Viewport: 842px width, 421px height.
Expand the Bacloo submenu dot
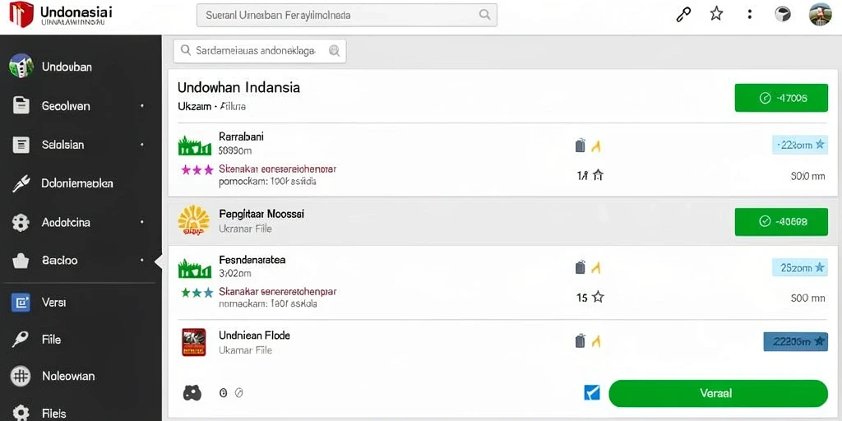click(141, 261)
